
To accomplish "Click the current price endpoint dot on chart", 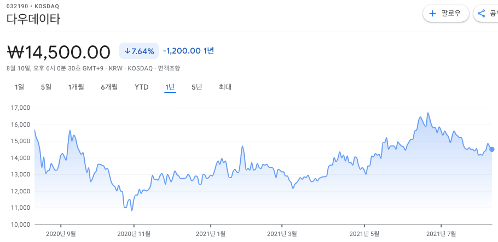I will tap(491, 149).
